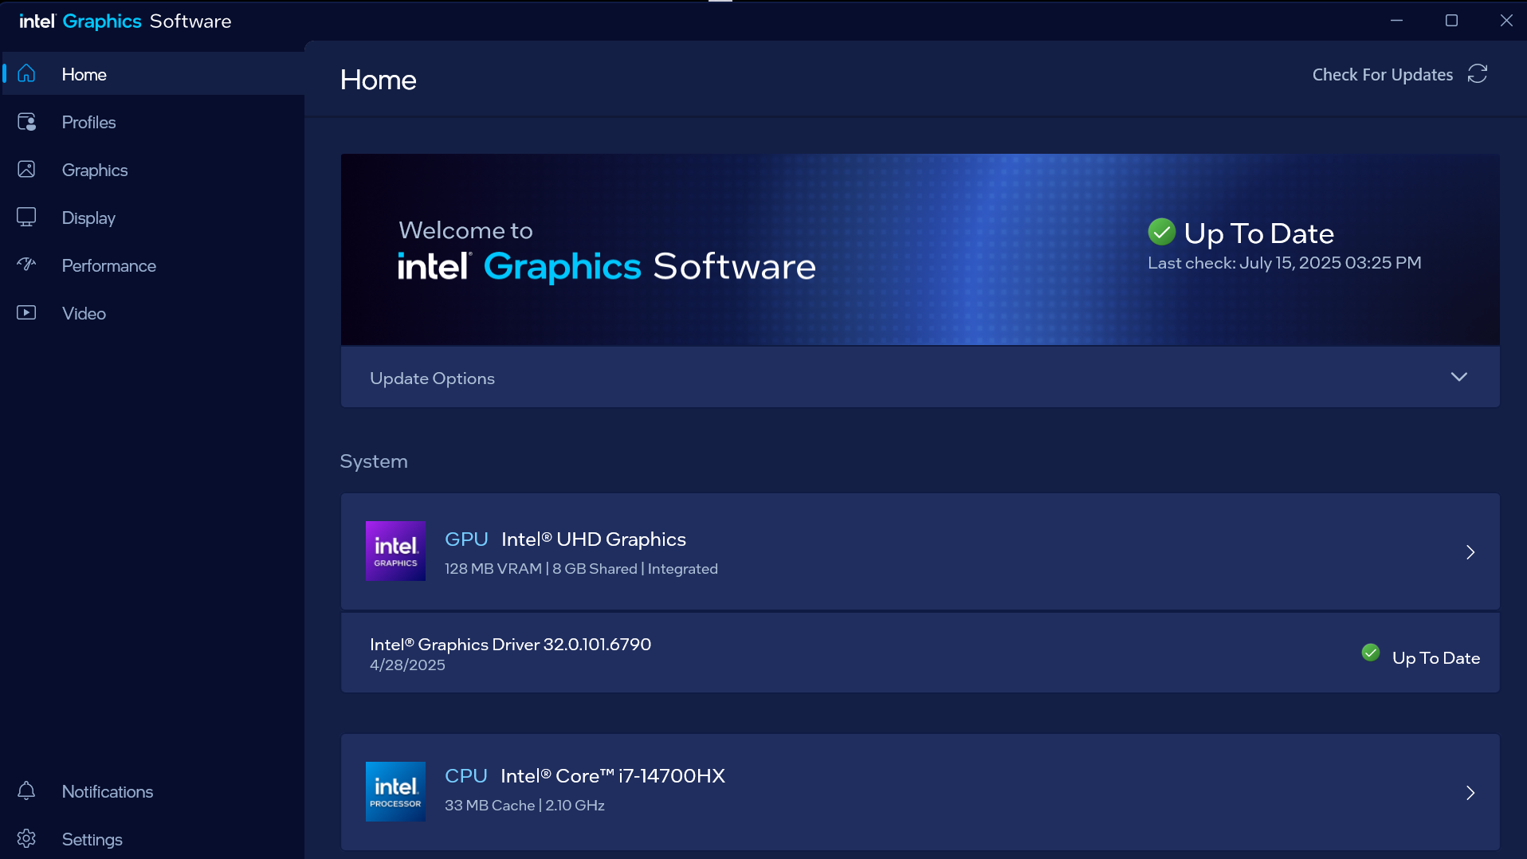Open the Home menu item
The width and height of the screenshot is (1527, 859).
tap(153, 74)
